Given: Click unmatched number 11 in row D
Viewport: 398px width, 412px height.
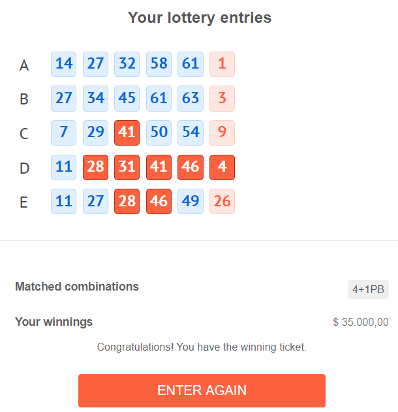Looking at the screenshot, I should 63,167.
